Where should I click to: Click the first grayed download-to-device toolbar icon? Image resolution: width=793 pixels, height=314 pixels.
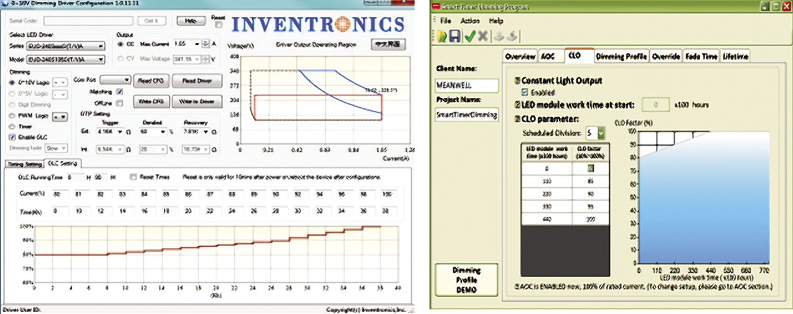[x=500, y=37]
